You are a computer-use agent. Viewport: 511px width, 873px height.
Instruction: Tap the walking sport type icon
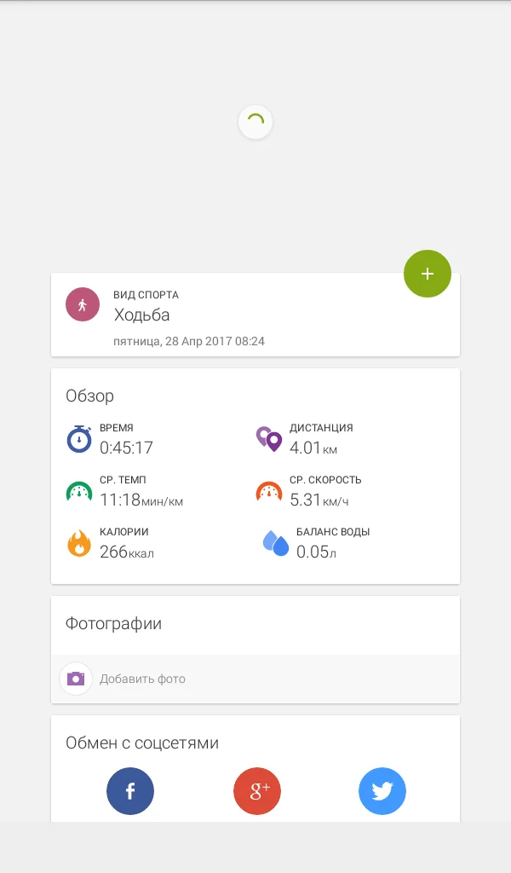(x=83, y=304)
